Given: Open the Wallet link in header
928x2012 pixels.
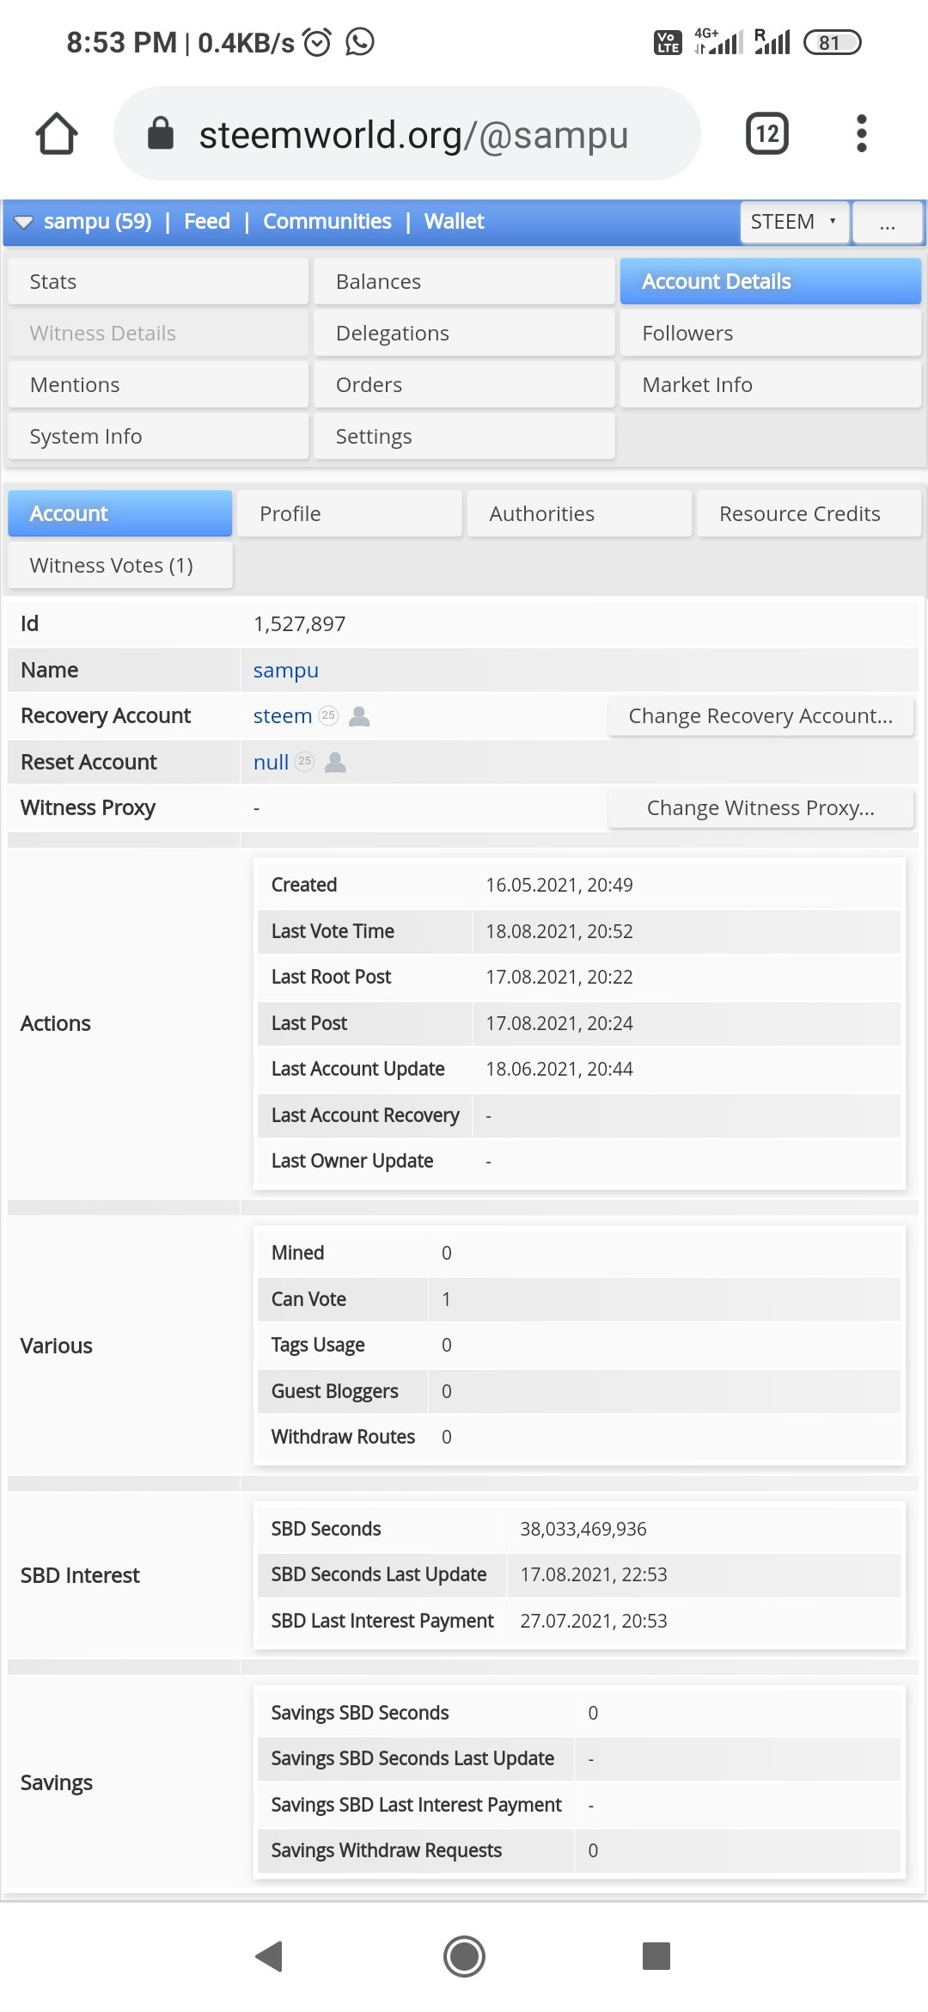Looking at the screenshot, I should (454, 222).
